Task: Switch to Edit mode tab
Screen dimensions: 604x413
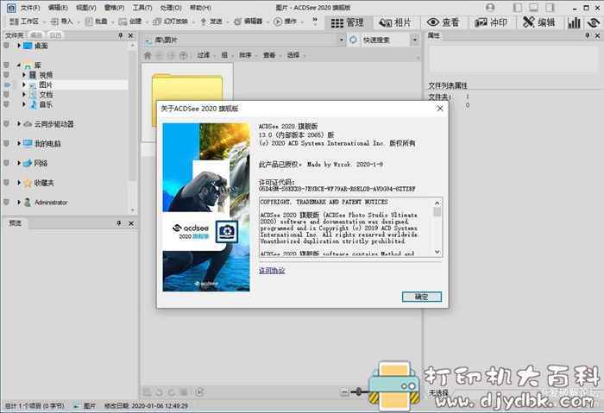Action: point(539,22)
